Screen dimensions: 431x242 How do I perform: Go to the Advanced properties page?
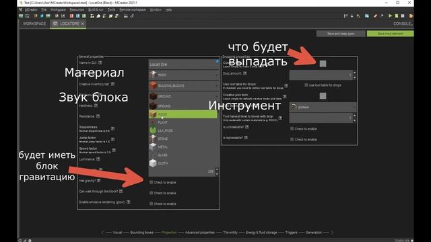pyautogui.click(x=200, y=233)
